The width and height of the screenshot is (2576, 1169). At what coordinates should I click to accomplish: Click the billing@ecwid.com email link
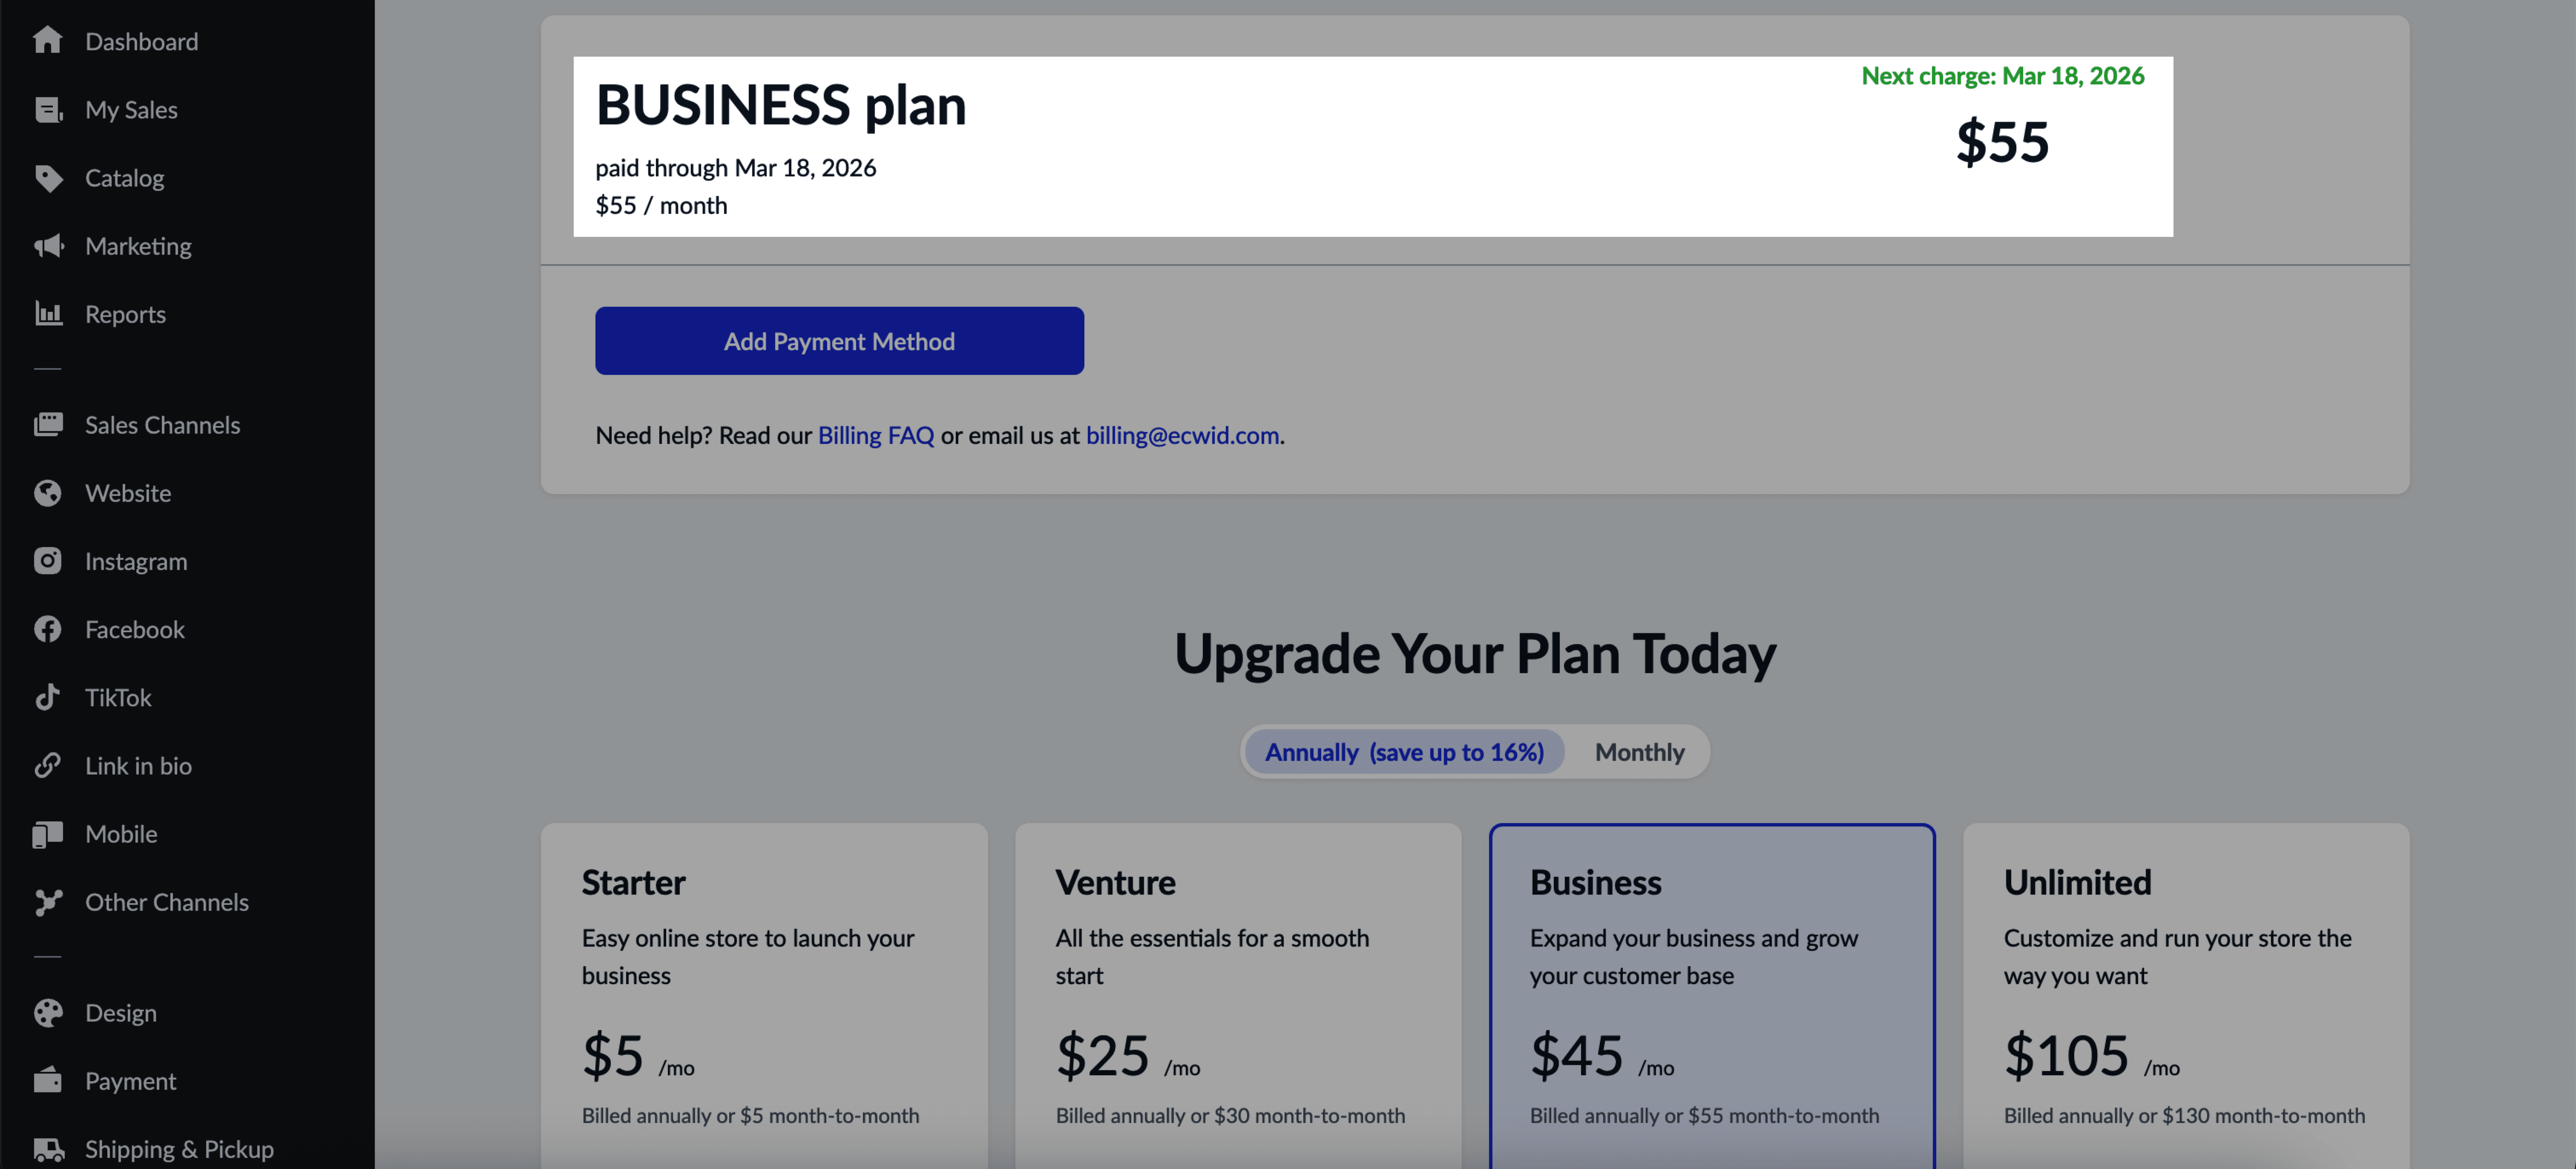click(x=1182, y=435)
